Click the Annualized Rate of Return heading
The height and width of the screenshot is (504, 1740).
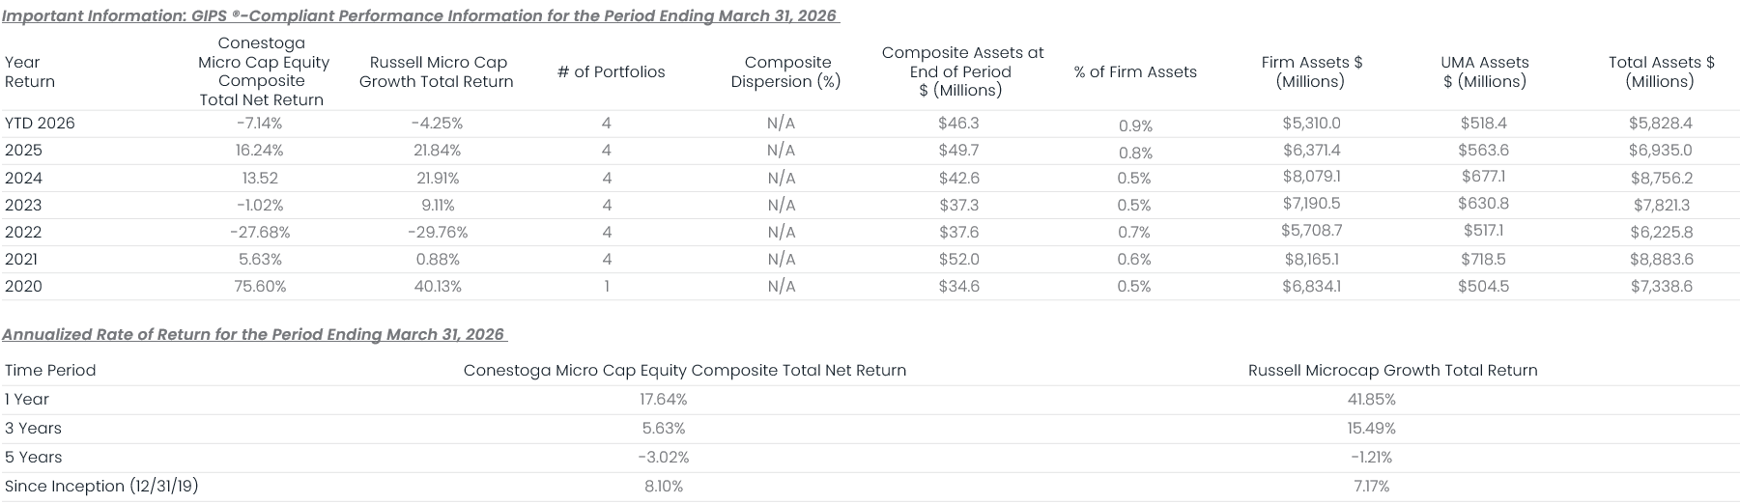(253, 334)
